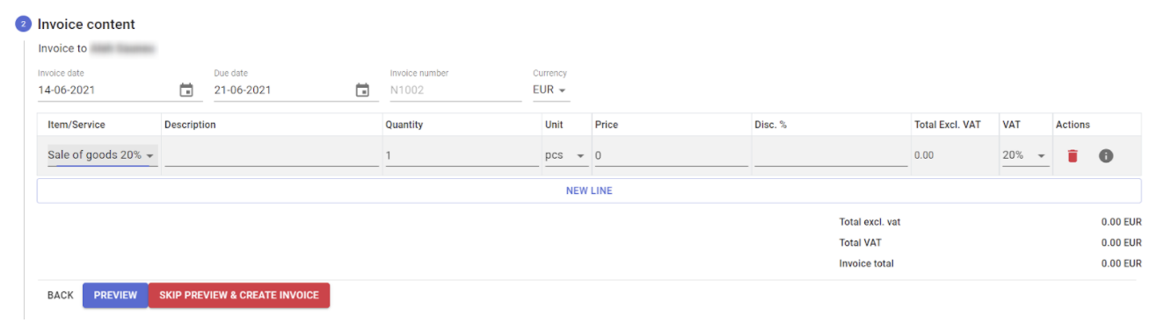
Task: Click the blue PREVIEW button
Action: coord(115,296)
